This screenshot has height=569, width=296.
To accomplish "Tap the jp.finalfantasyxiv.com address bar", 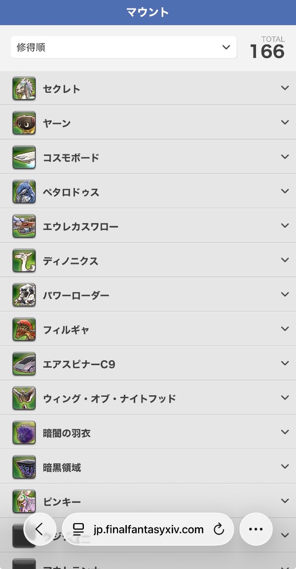I will pos(148,530).
